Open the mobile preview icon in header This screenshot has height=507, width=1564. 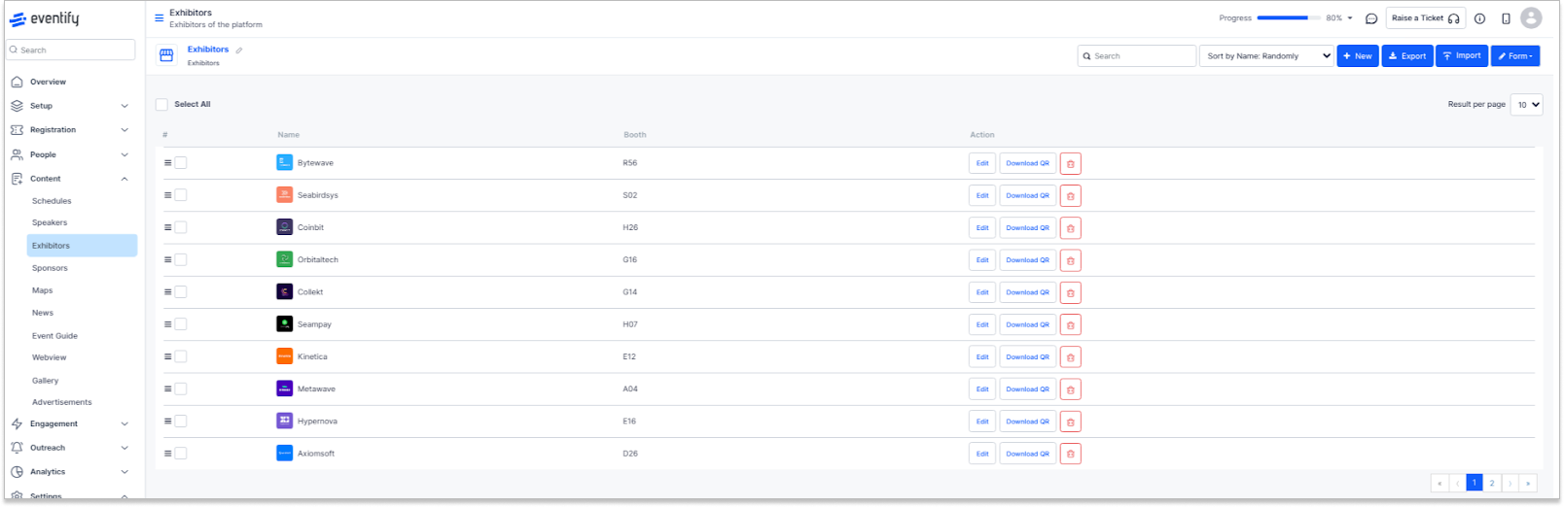(x=1506, y=18)
